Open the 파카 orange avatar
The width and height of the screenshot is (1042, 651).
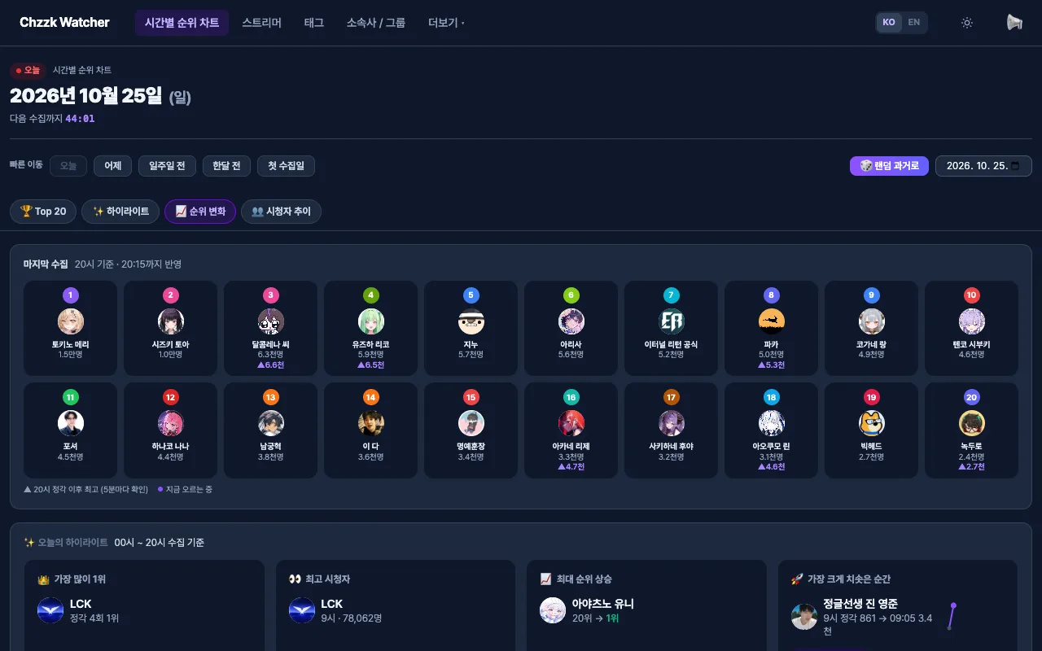[772, 321]
